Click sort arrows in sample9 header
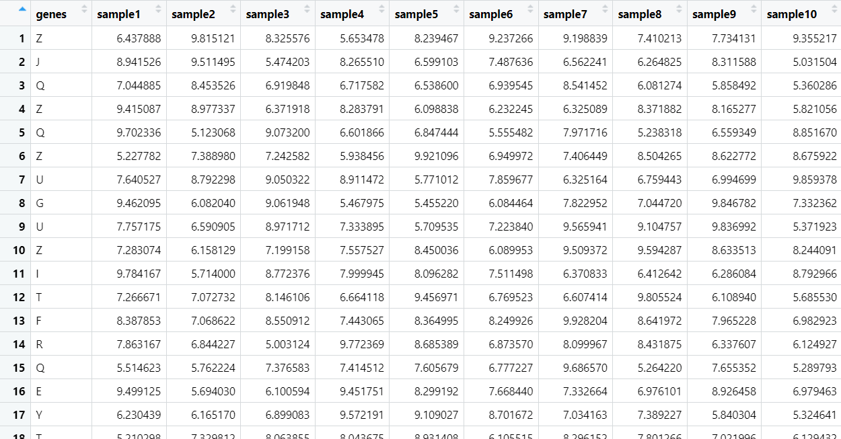The width and height of the screenshot is (841, 439). pos(753,9)
